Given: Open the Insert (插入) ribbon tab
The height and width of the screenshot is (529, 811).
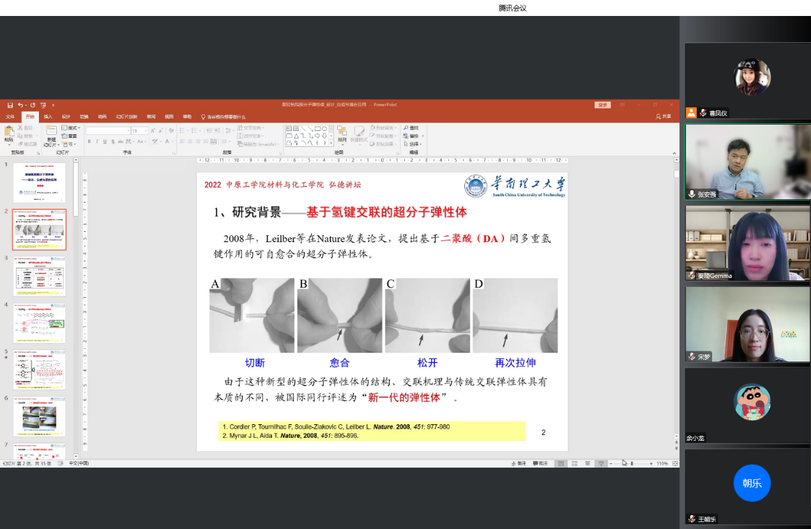Looking at the screenshot, I should (48, 117).
